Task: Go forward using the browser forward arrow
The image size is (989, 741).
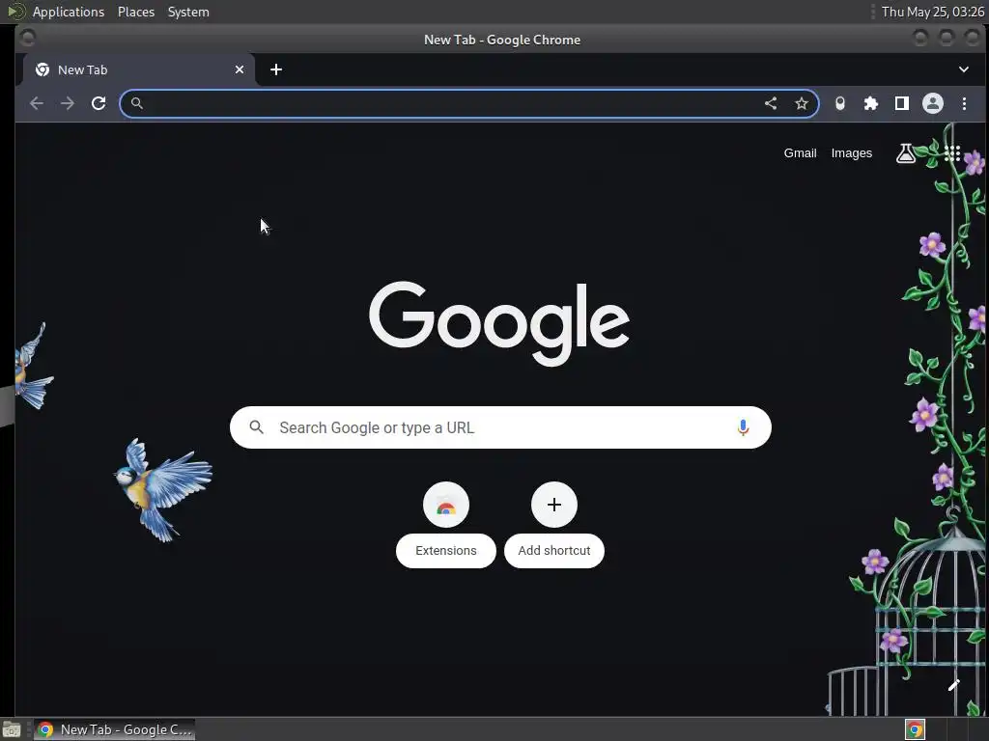Action: [68, 103]
